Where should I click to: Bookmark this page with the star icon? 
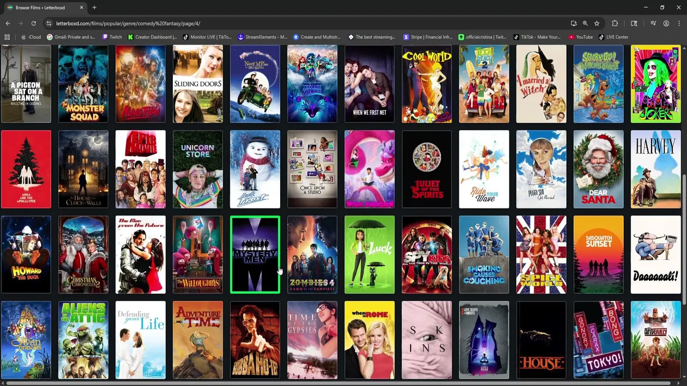pos(596,24)
